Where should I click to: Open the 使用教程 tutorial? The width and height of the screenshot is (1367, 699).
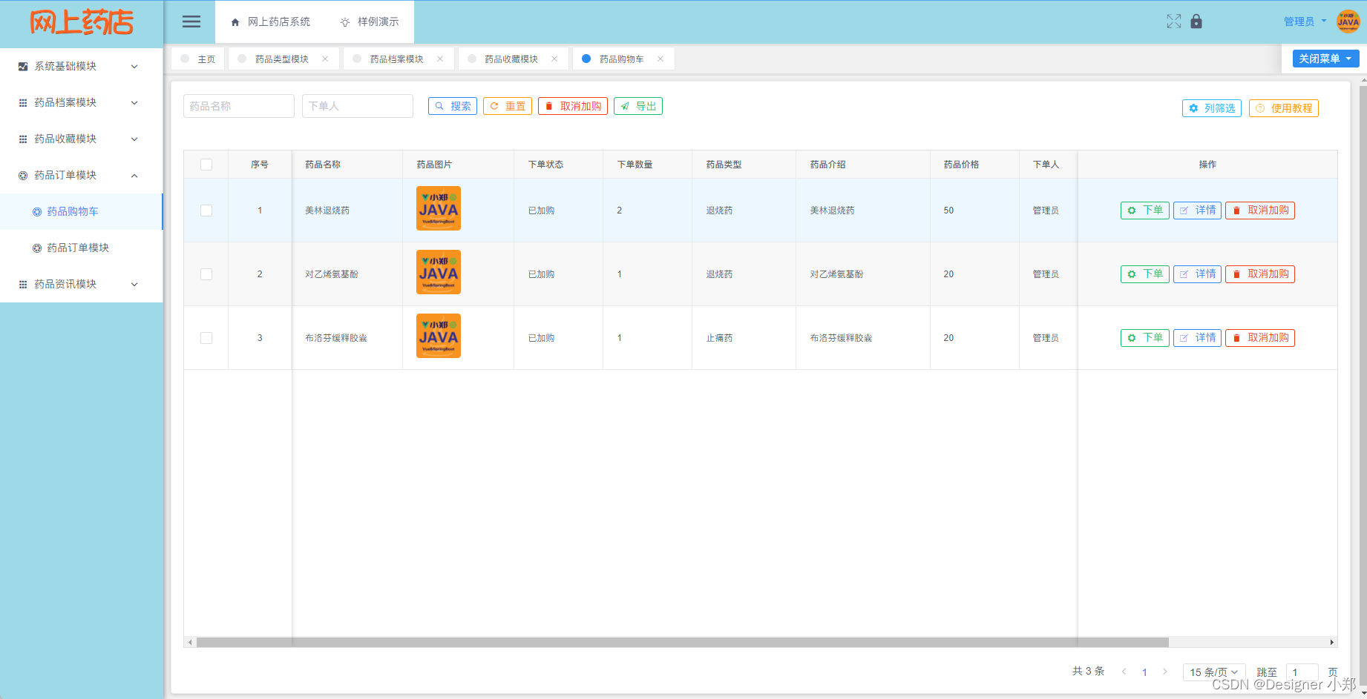(1284, 108)
